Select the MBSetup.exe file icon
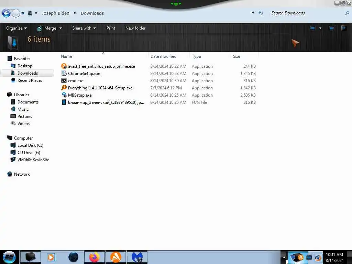 (x=64, y=95)
